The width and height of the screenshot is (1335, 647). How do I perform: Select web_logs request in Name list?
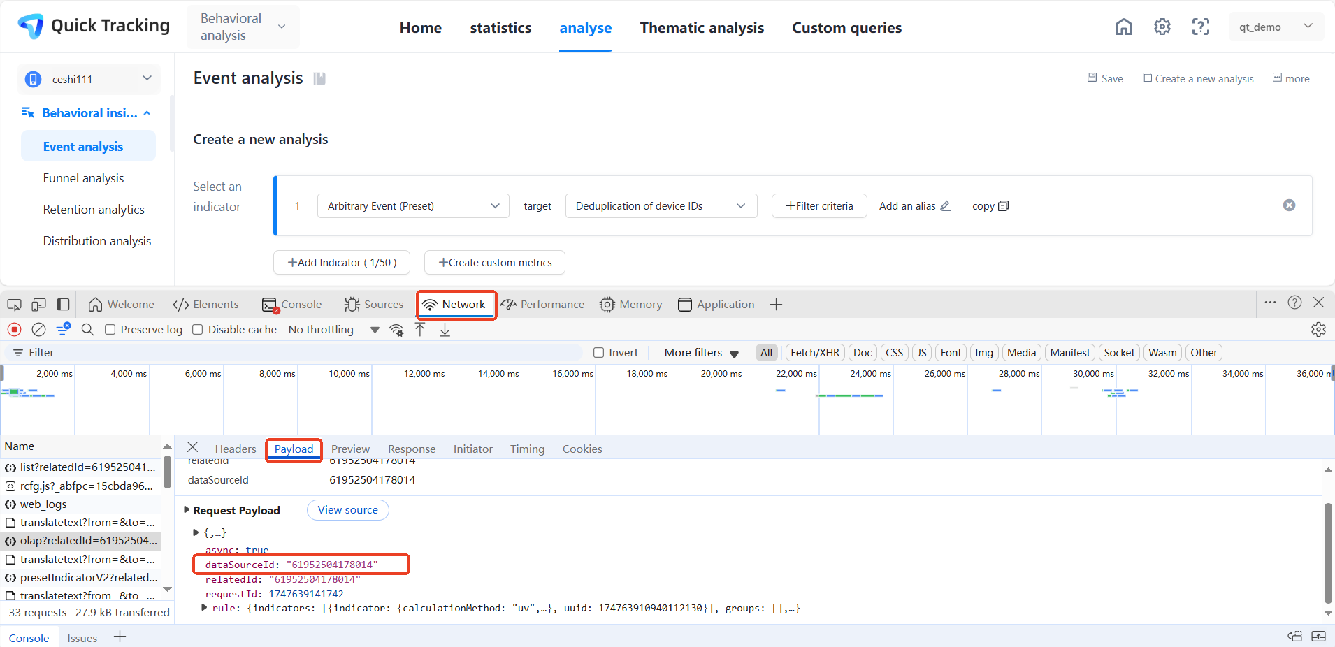(81, 504)
